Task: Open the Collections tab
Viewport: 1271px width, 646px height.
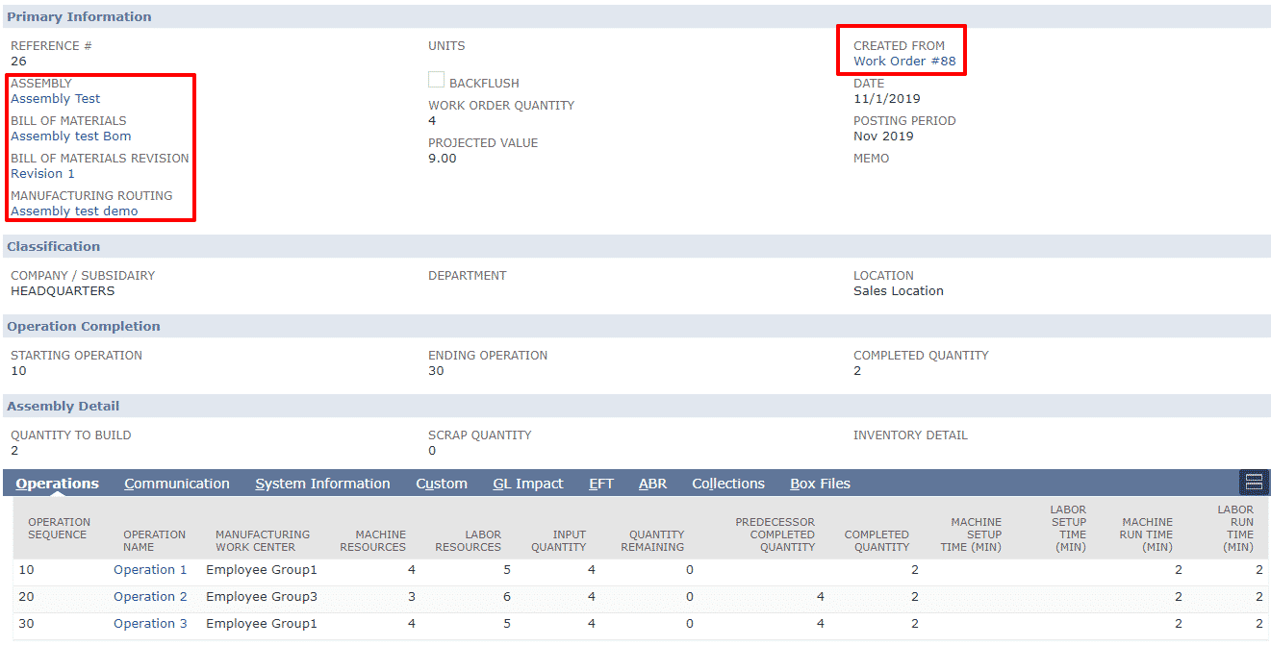Action: [x=728, y=484]
